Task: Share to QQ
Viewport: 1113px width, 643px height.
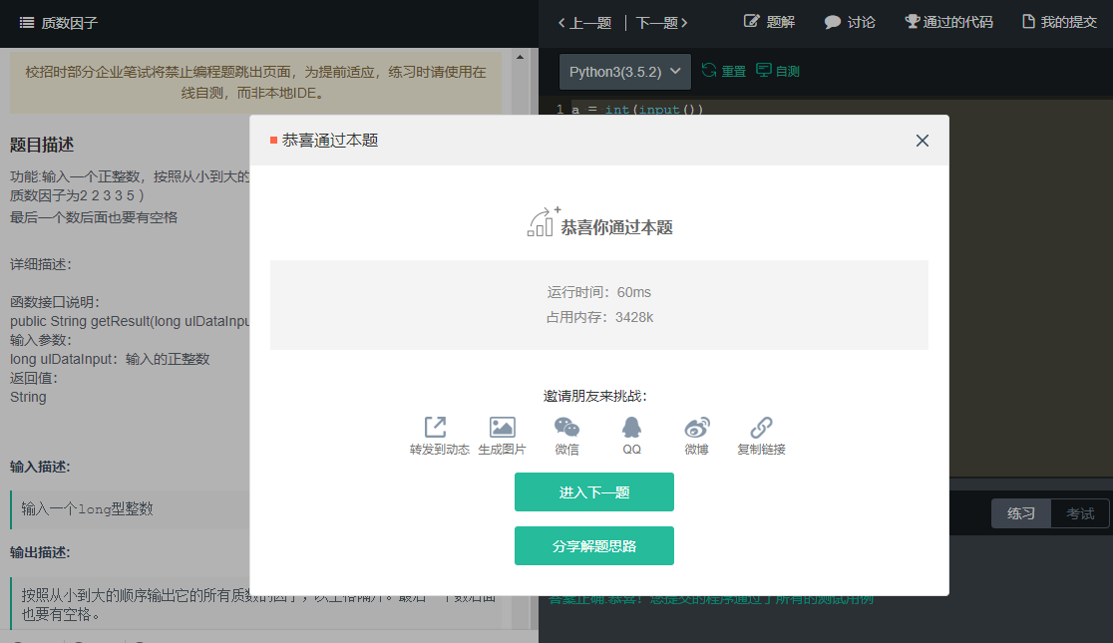Action: click(631, 428)
